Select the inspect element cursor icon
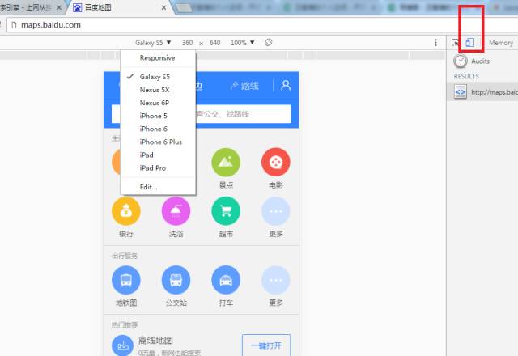The width and height of the screenshot is (518, 356). (x=455, y=43)
